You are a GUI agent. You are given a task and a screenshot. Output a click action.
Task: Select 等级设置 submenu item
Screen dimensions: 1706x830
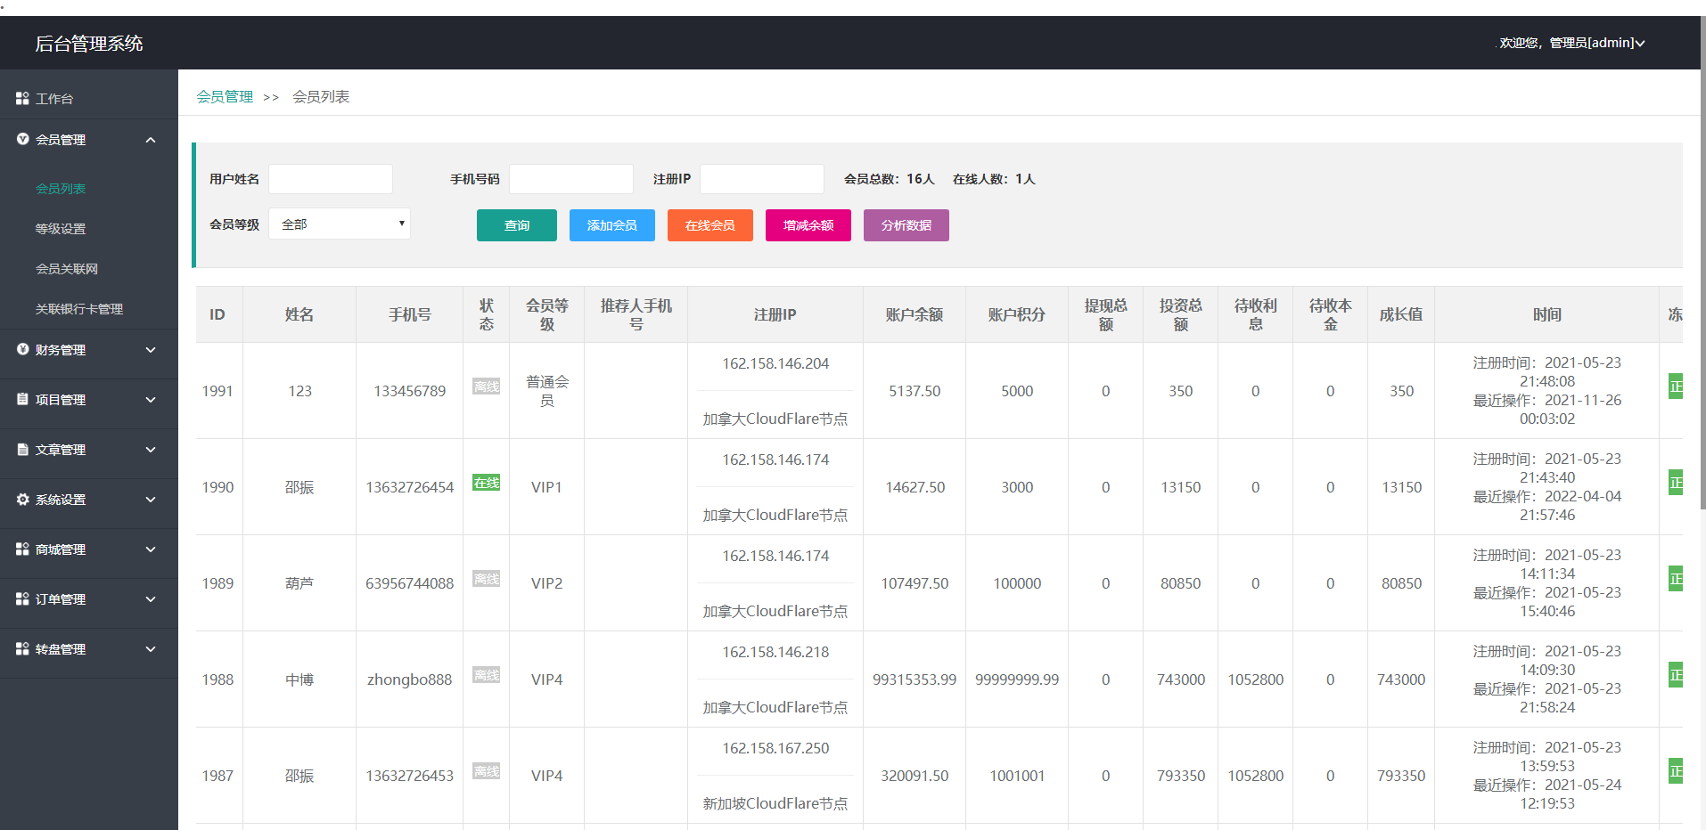tap(61, 229)
